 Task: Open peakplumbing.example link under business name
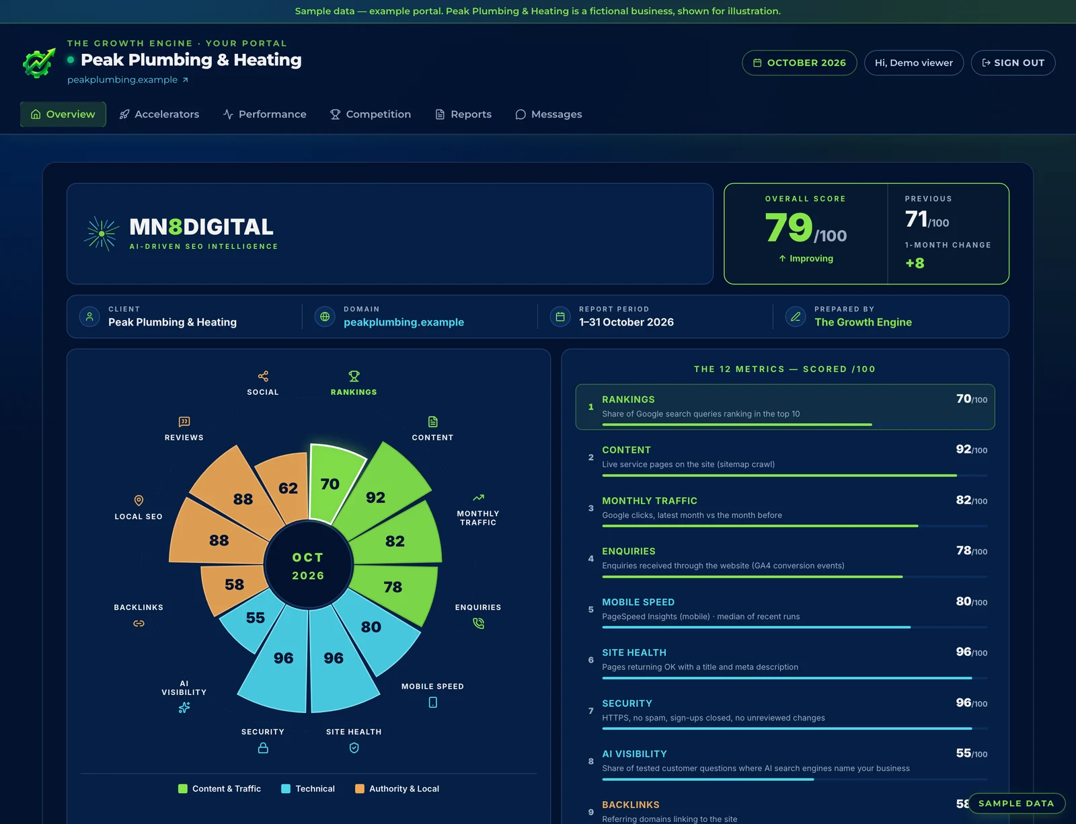pos(128,79)
